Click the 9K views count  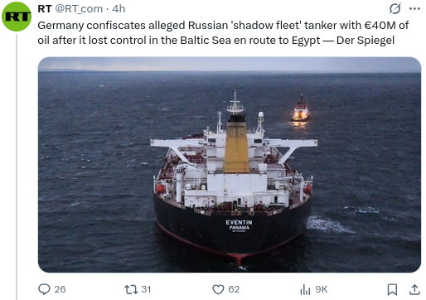(x=322, y=289)
